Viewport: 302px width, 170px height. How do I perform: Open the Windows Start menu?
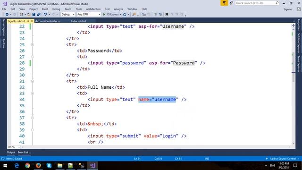(x=5, y=166)
